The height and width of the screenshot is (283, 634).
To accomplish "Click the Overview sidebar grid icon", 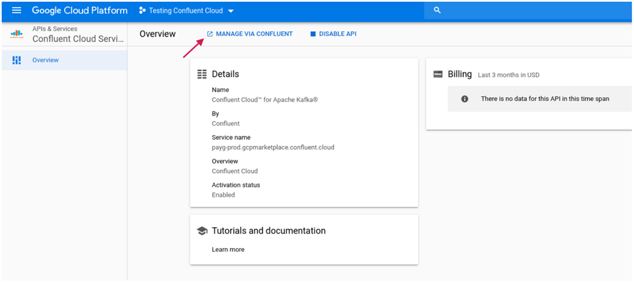I will pos(16,60).
